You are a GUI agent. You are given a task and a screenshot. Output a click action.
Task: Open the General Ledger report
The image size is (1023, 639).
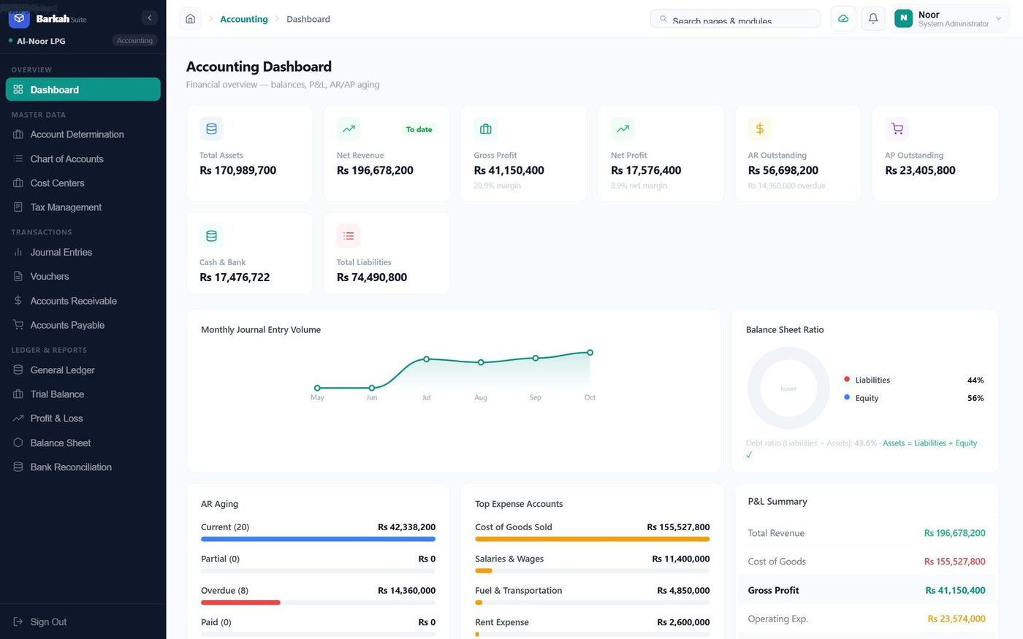83,370
